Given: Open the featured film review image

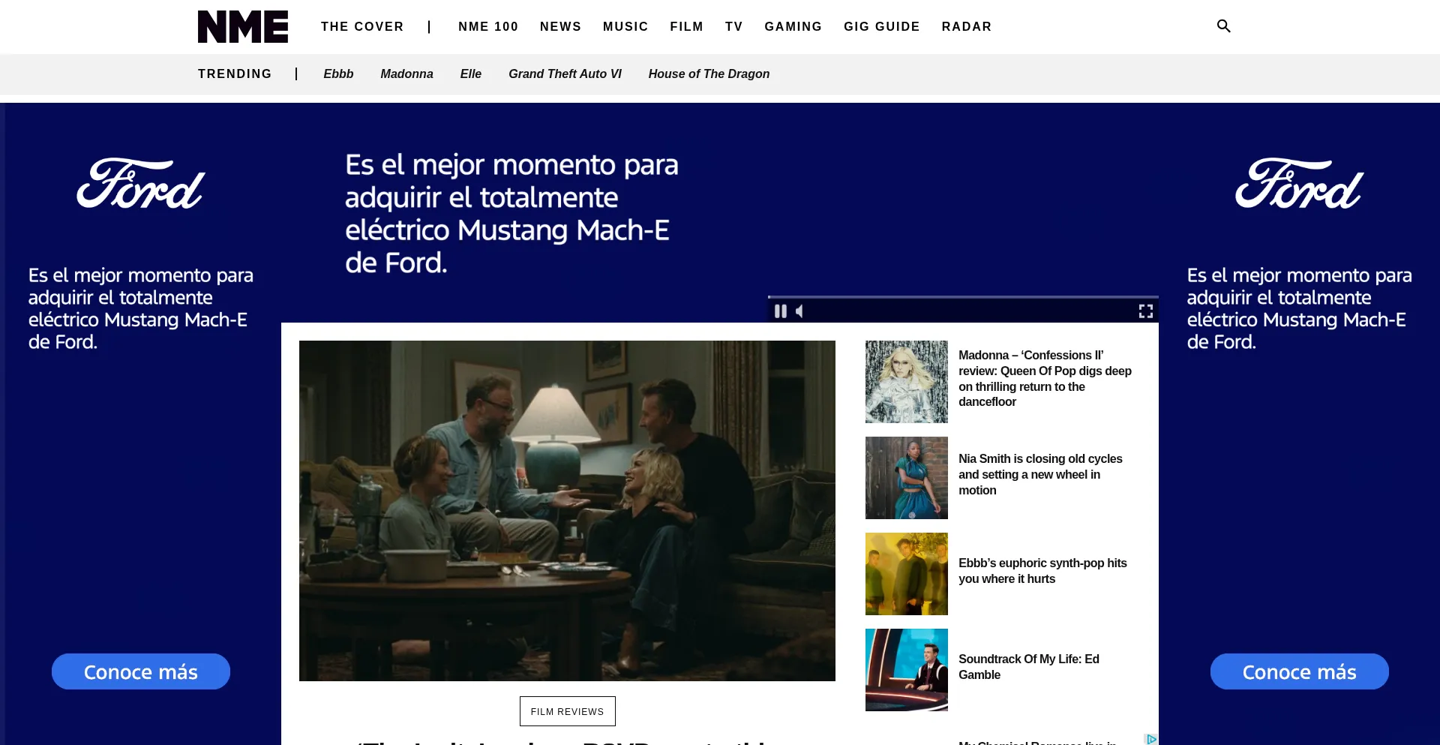Looking at the screenshot, I should pos(567,511).
